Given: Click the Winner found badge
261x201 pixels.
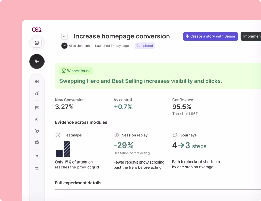Looking at the screenshot, I should 76,71.
